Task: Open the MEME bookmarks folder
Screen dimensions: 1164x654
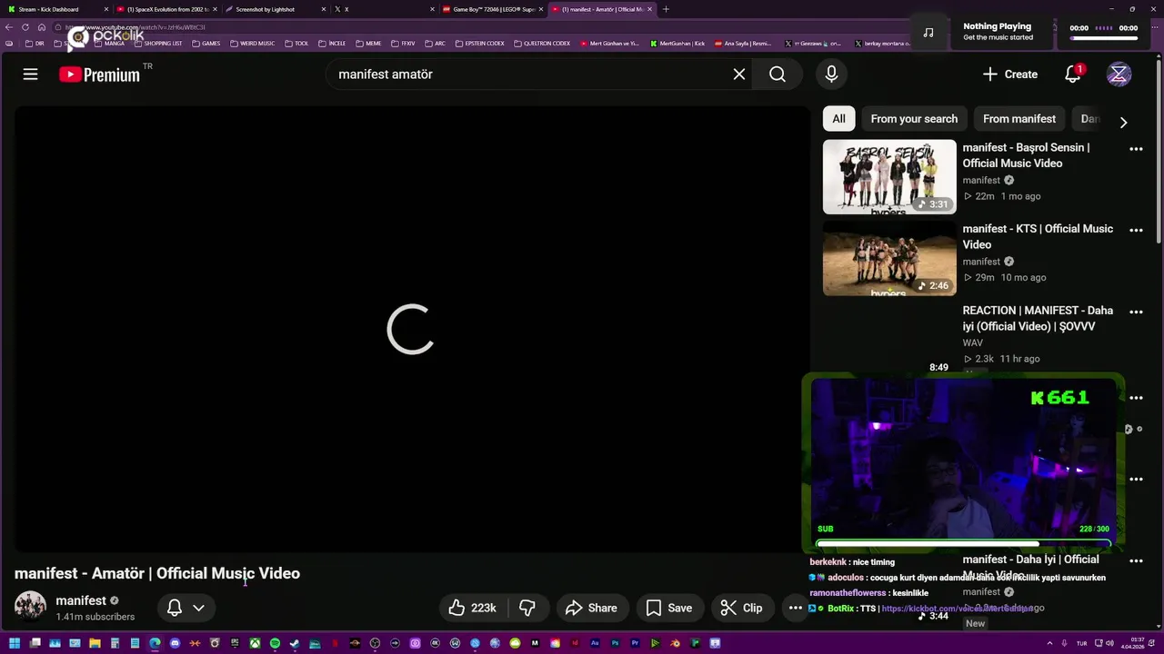Action: pos(368,44)
